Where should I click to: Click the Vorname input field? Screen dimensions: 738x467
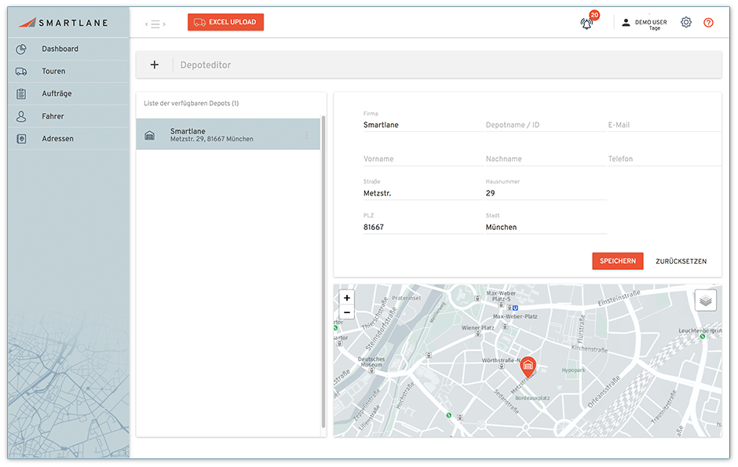point(423,159)
